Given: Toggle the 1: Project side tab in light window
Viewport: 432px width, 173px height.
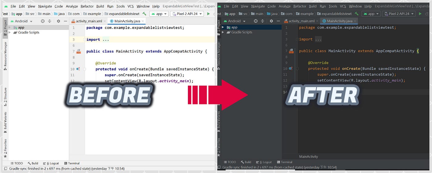Looking at the screenshot, I should coord(5,28).
